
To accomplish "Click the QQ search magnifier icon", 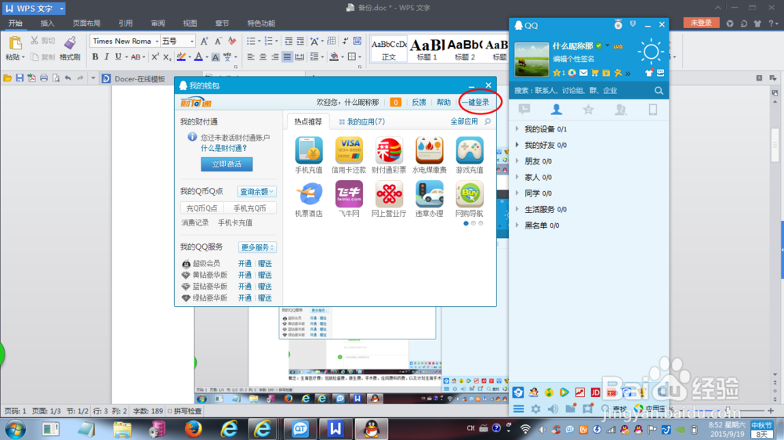I will coord(659,90).
